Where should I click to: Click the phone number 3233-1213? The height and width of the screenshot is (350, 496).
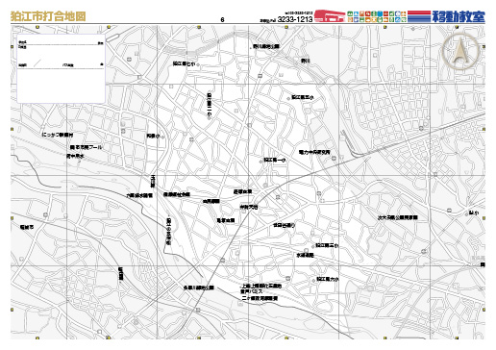[x=295, y=19]
